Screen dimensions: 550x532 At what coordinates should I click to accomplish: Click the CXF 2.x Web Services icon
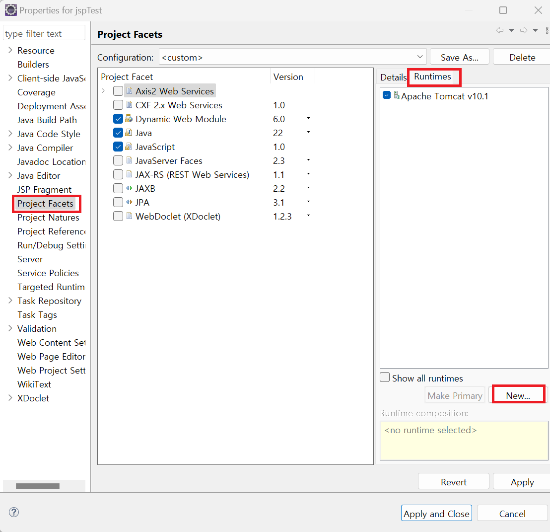(x=129, y=105)
